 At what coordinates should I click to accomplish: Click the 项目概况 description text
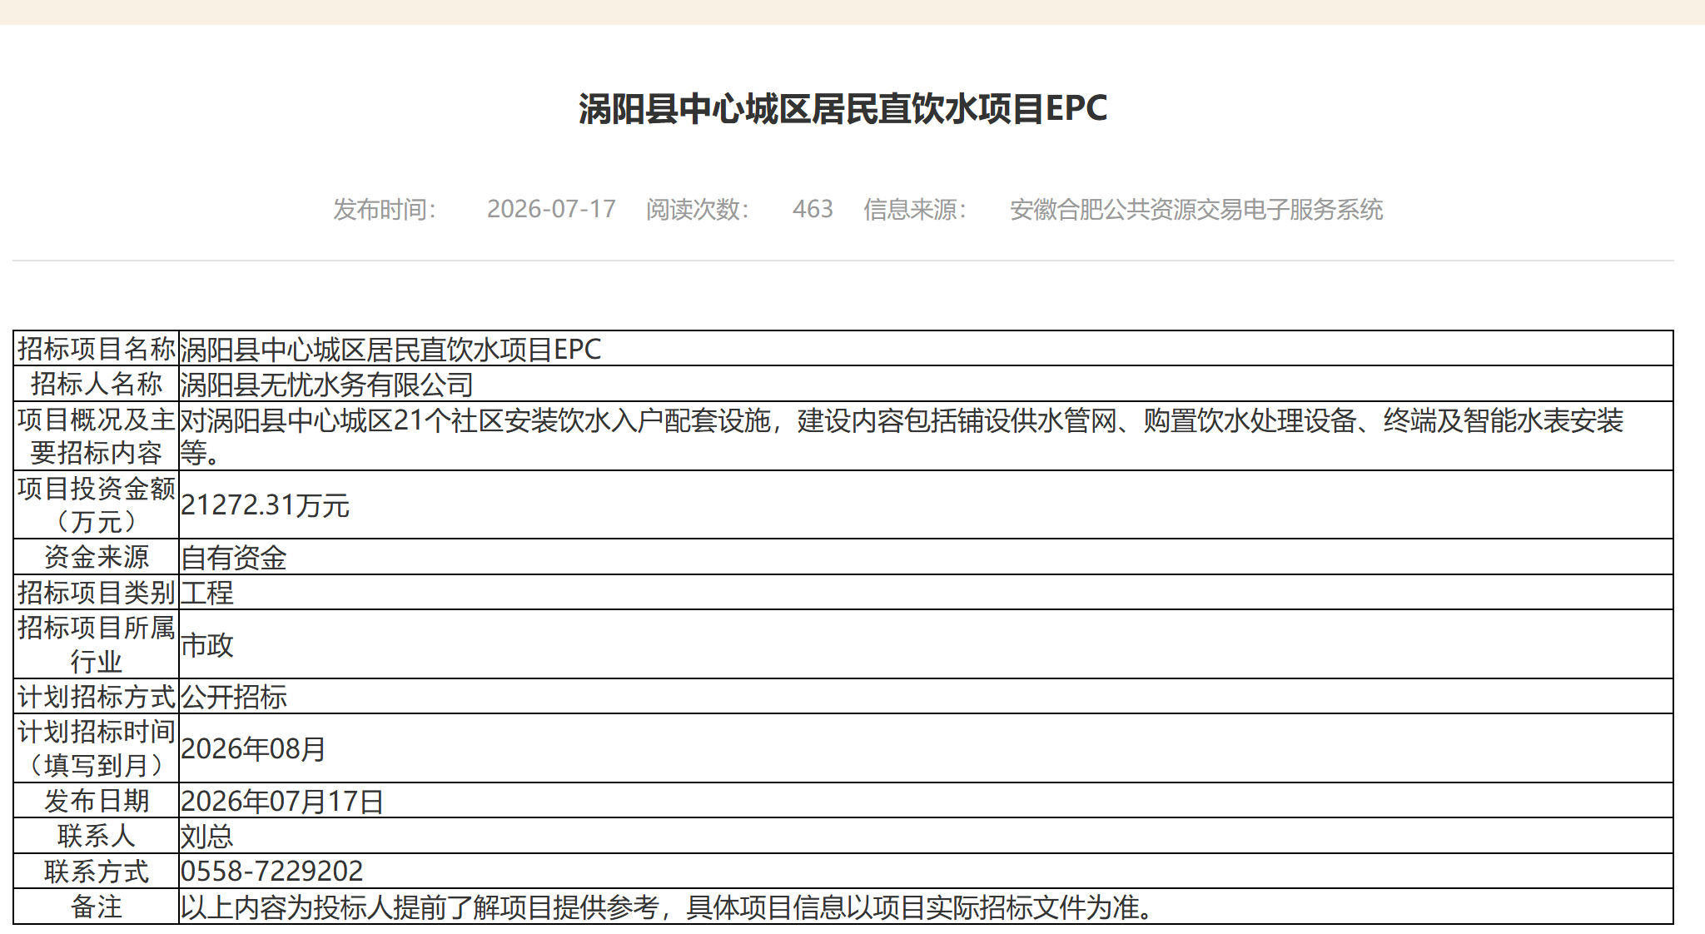[902, 436]
